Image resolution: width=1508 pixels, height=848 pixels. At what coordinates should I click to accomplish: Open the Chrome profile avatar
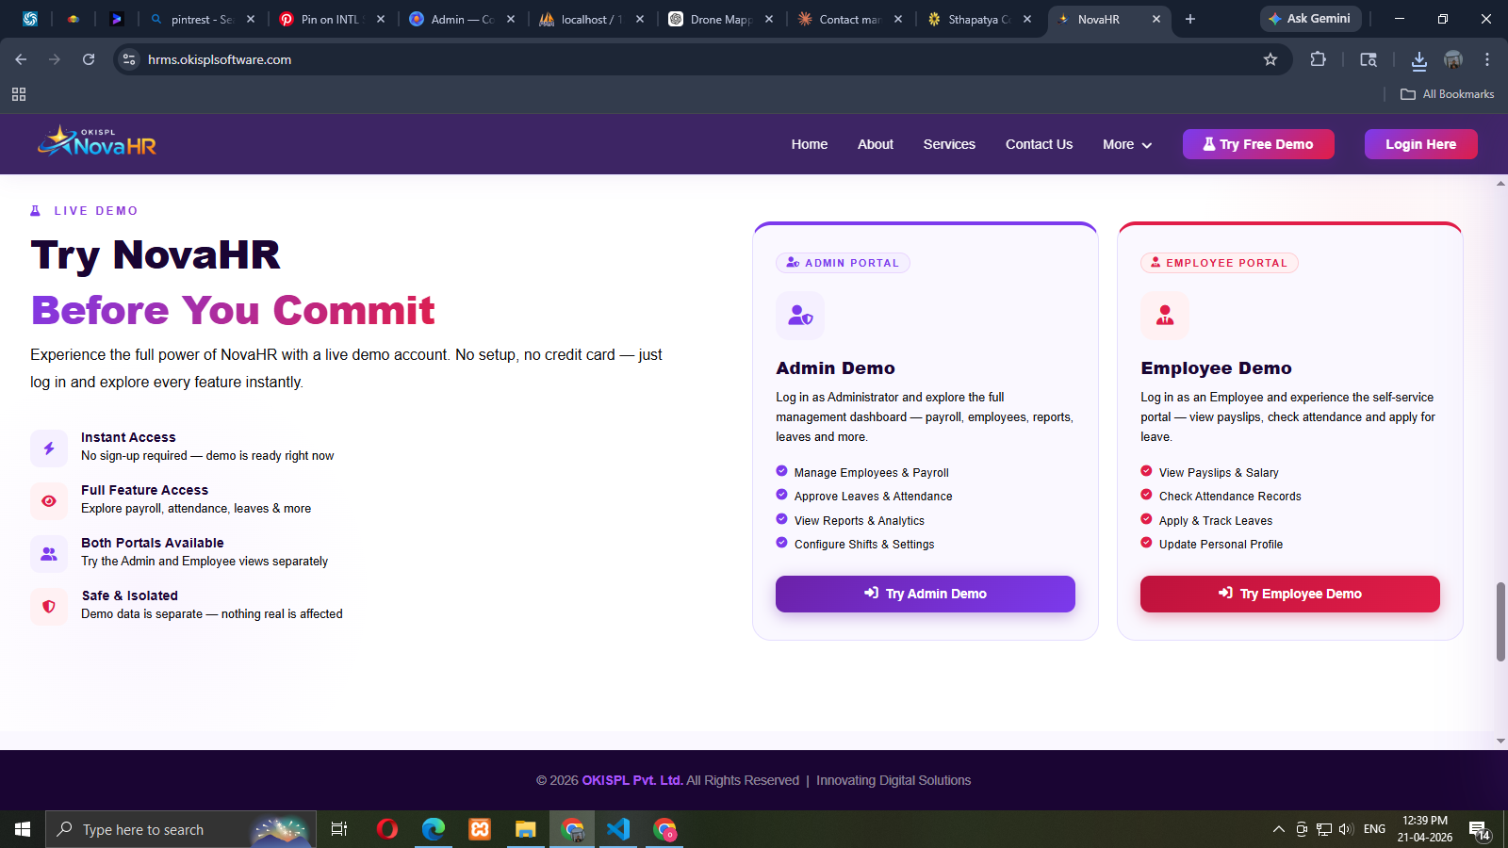[x=1453, y=59]
